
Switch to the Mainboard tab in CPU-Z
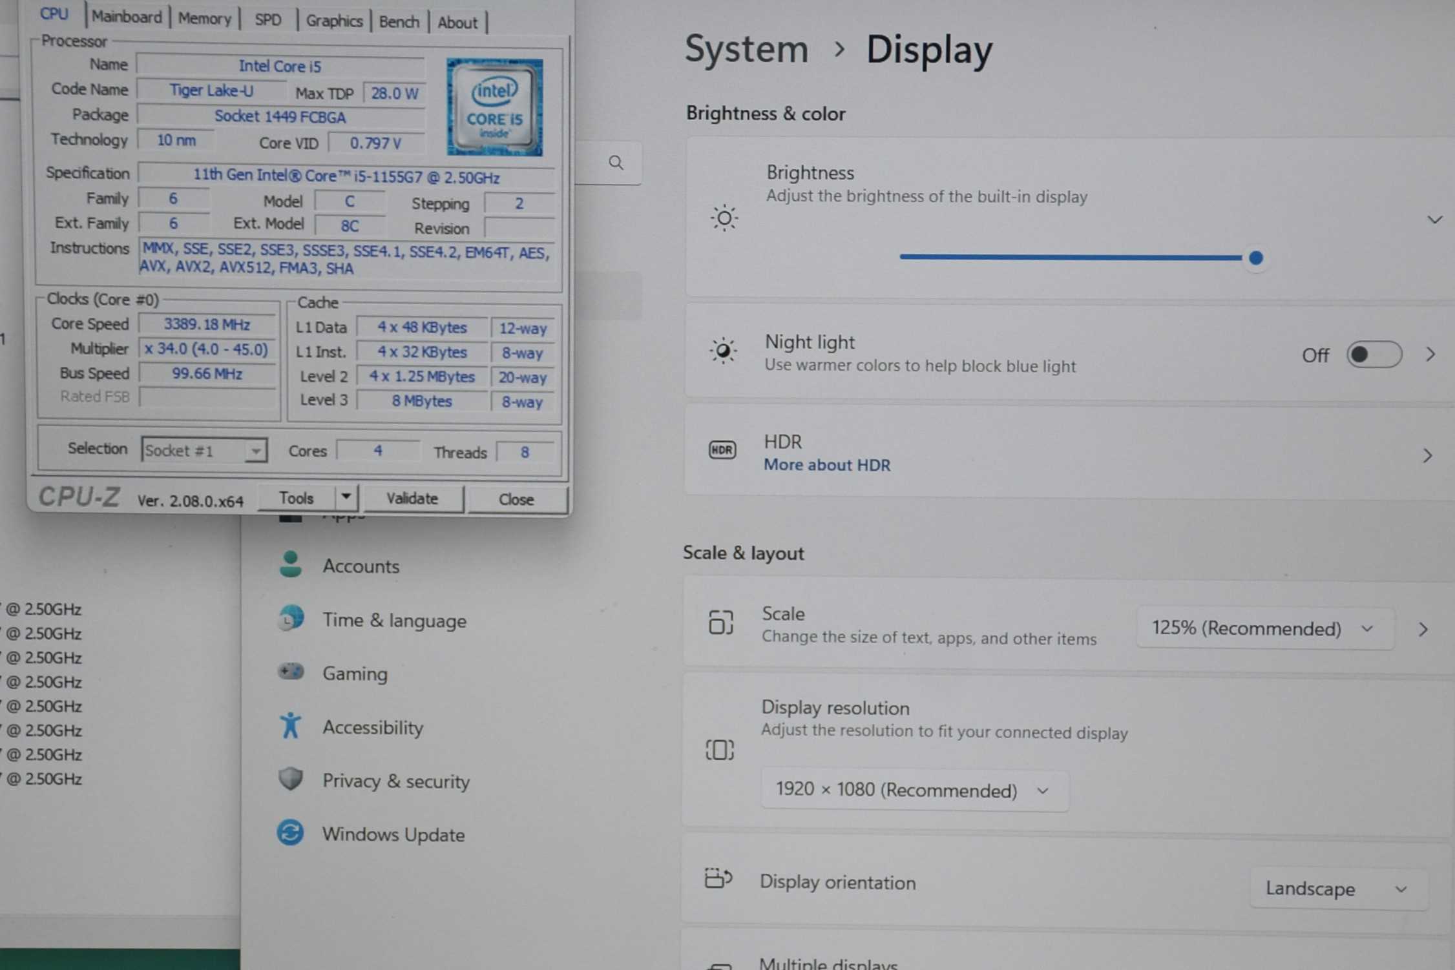point(127,17)
